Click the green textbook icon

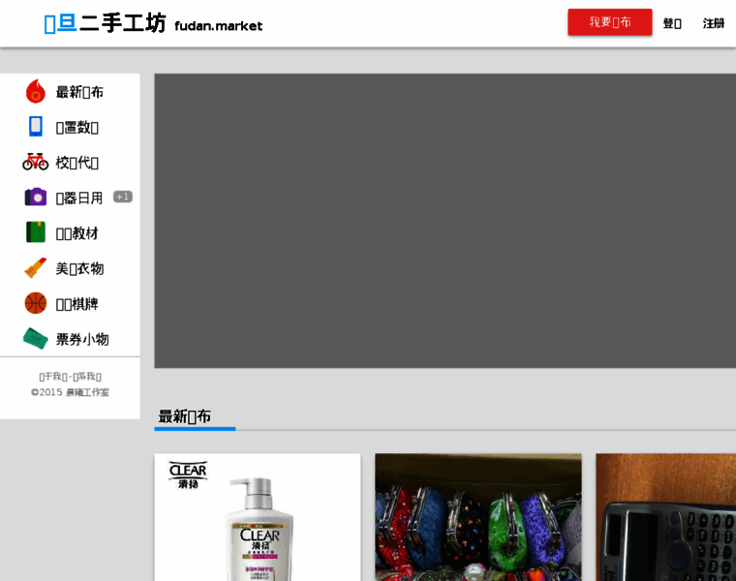[36, 232]
